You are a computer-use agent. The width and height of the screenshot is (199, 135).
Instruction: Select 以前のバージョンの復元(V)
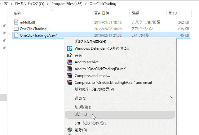pyautogui.click(x=120, y=89)
